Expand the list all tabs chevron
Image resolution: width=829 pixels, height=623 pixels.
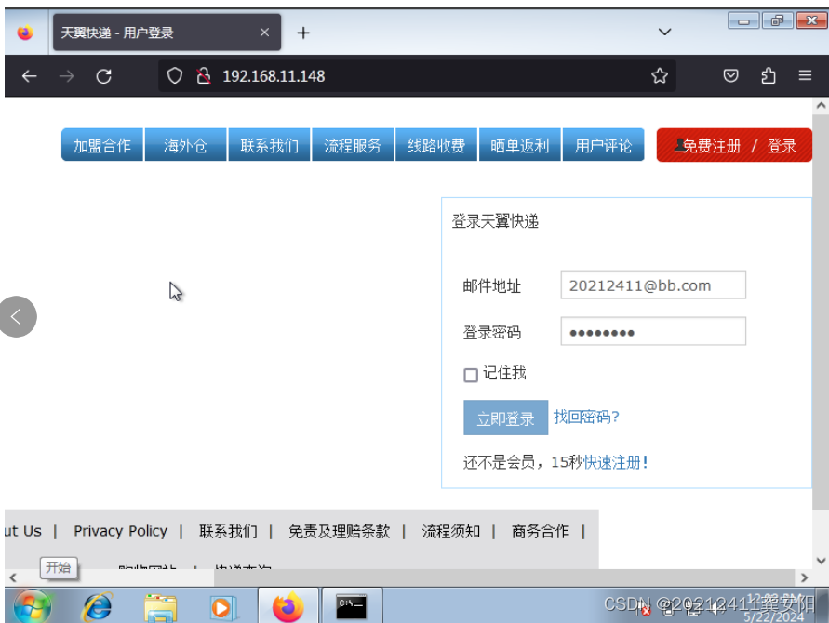[x=664, y=33]
